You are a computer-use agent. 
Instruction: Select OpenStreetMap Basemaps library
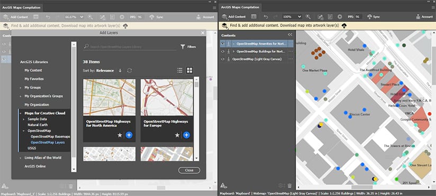click(50, 137)
